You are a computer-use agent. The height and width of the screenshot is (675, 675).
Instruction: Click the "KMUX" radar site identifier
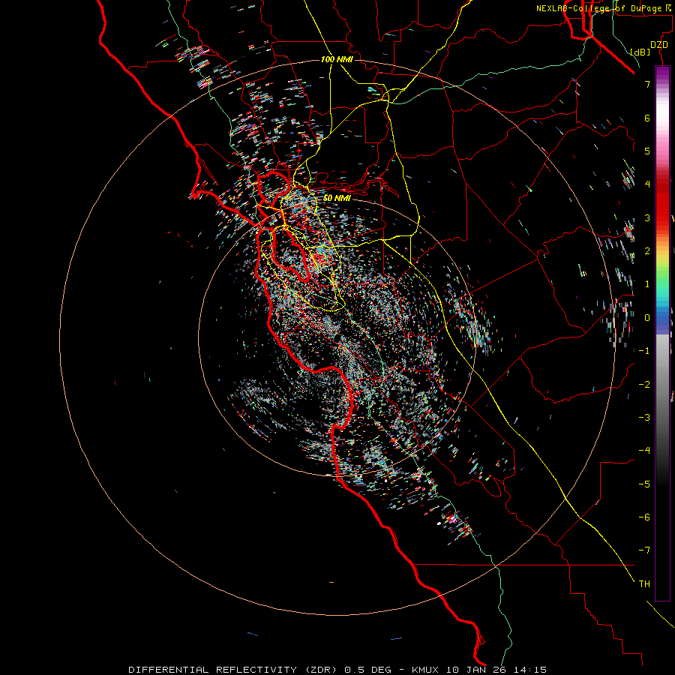426,670
